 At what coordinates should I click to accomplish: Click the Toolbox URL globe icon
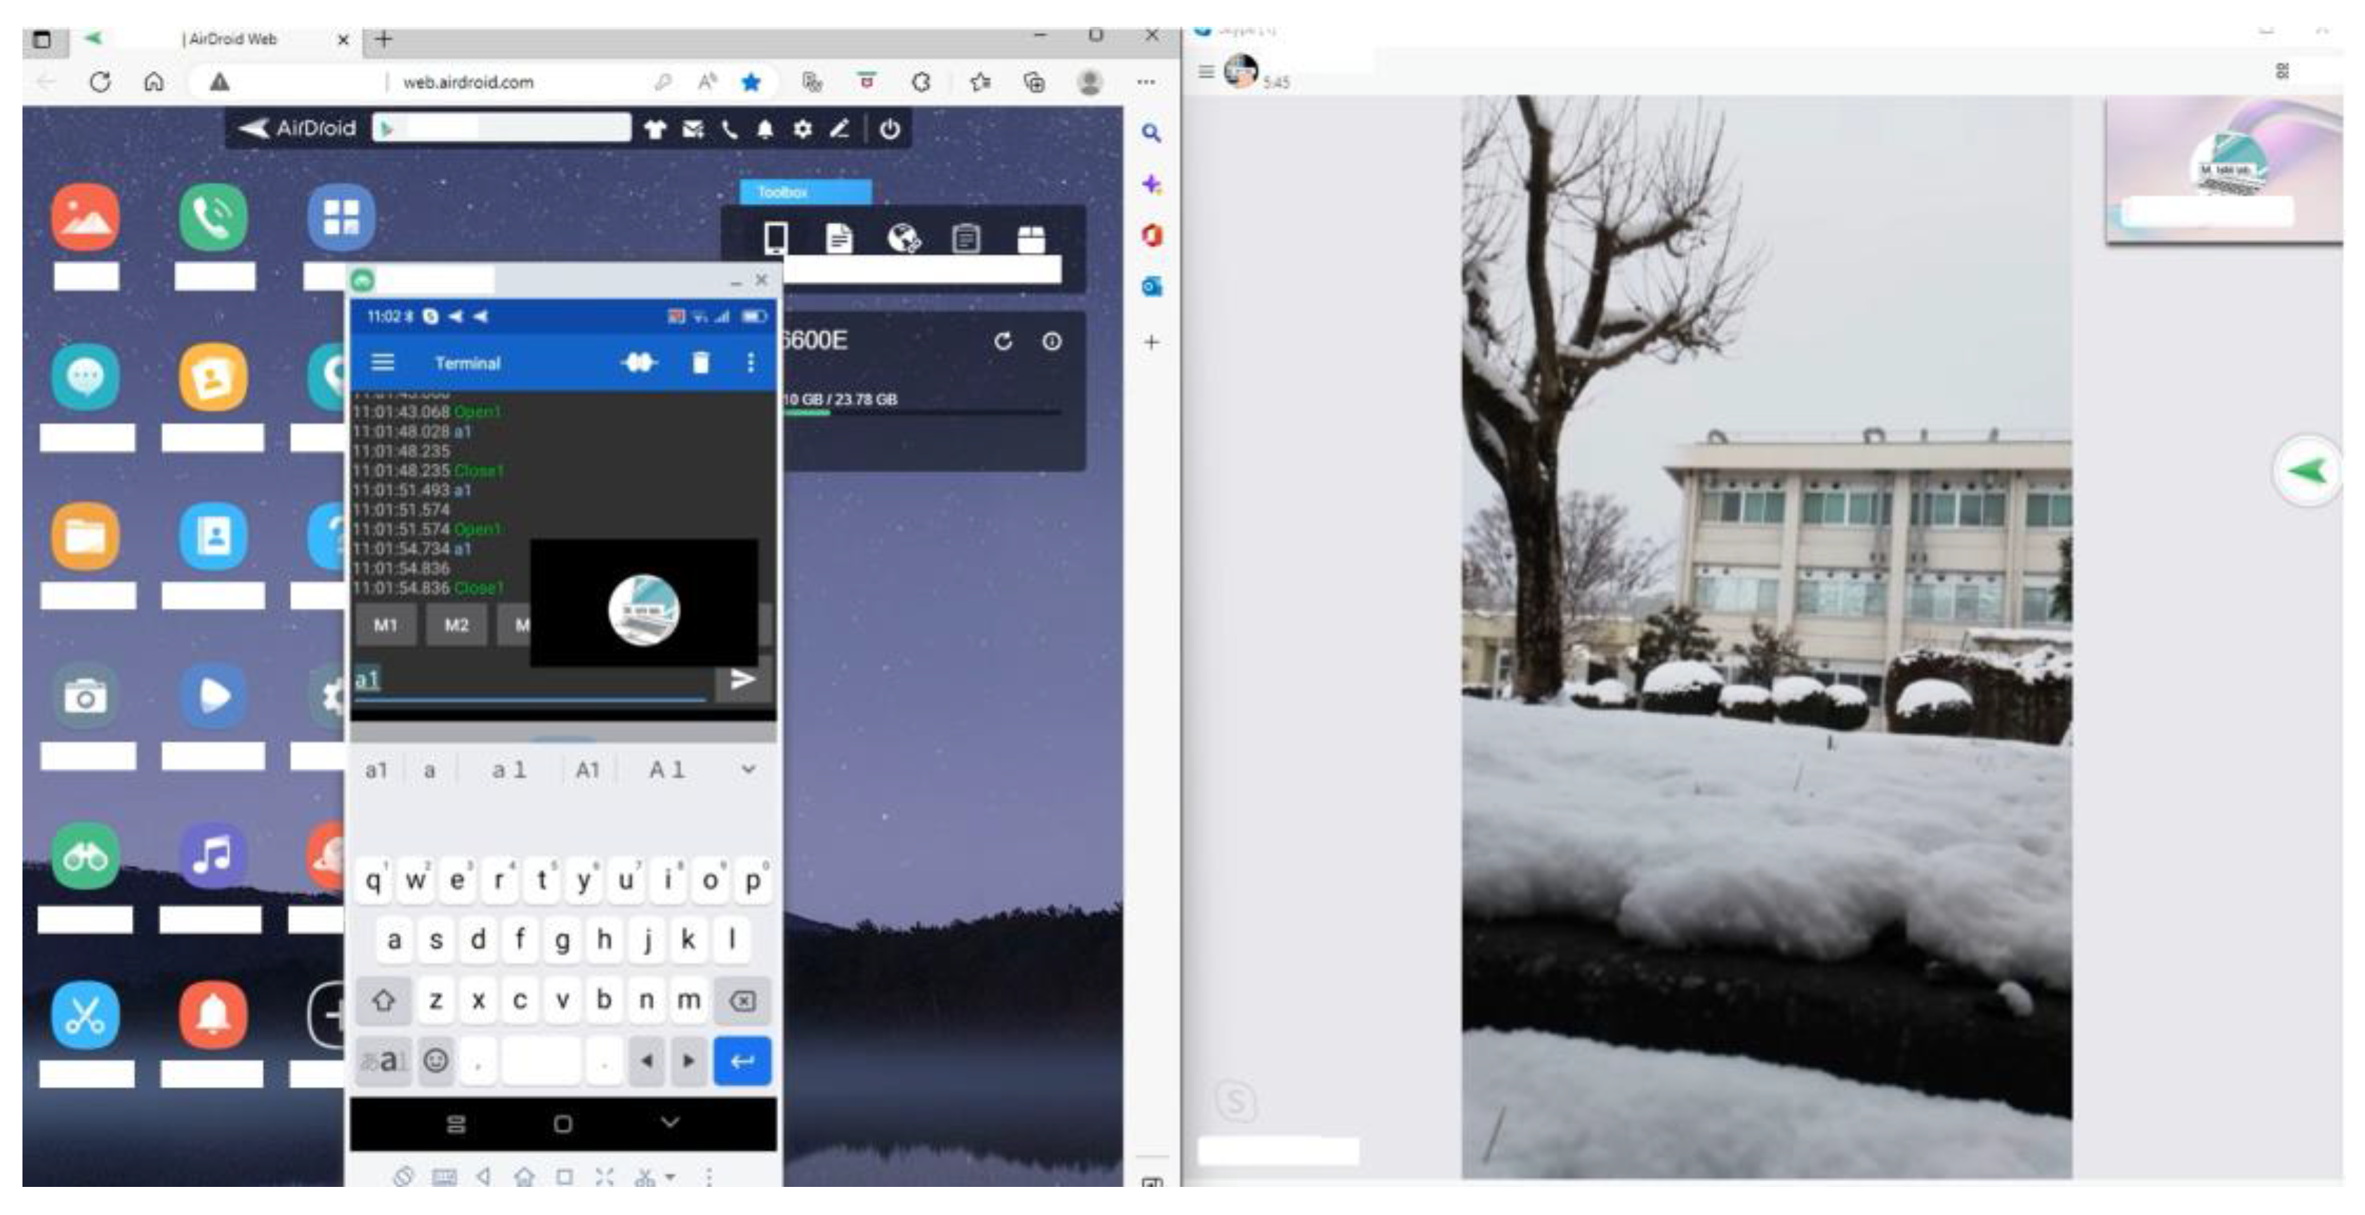(904, 239)
